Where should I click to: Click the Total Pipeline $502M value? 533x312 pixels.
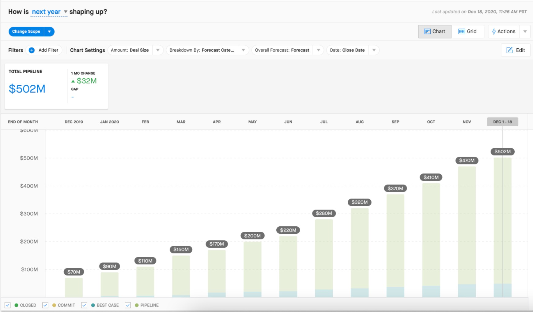[x=27, y=89]
